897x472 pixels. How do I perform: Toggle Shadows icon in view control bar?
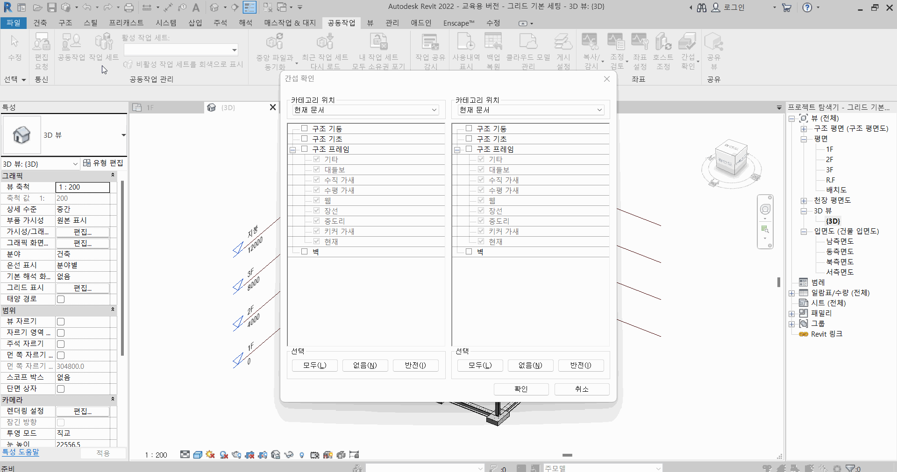tap(224, 455)
